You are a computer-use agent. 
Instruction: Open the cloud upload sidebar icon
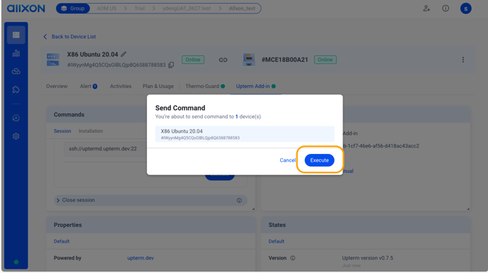[16, 72]
